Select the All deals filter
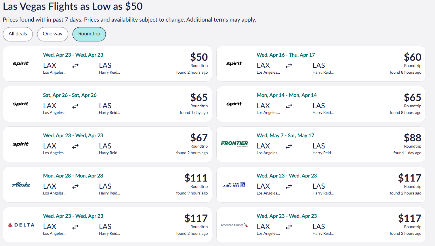 click(x=18, y=34)
